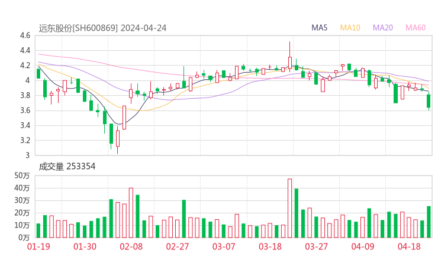Click the 成交量 253354 volume label
Image resolution: width=438 pixels, height=260 pixels.
coord(67,167)
